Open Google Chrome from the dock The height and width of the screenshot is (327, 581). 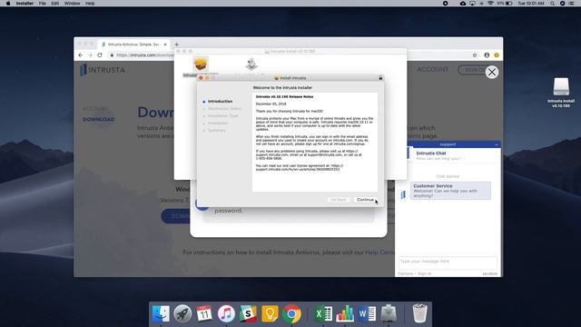pos(292,314)
